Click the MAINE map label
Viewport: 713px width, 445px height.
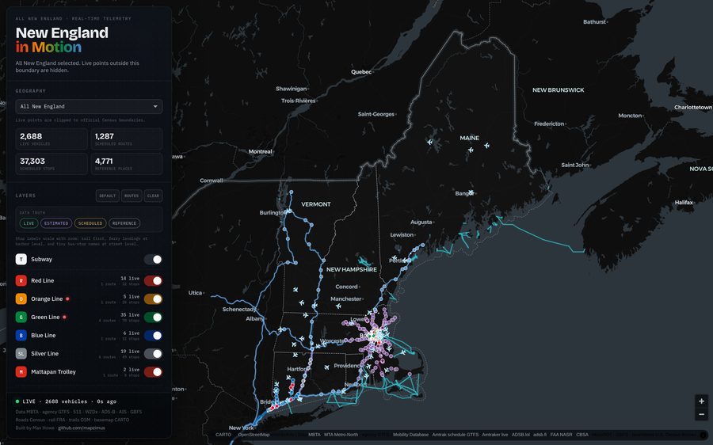click(x=469, y=138)
